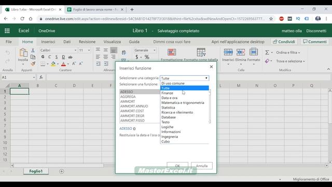Screen dimensions: 332x187
Task: Click the undo arrow icon
Action: [8, 52]
